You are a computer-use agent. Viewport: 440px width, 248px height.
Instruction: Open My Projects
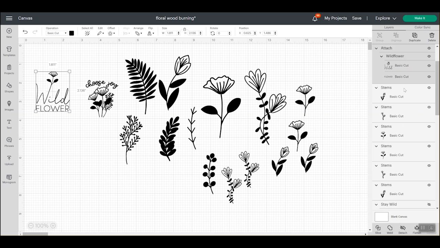pyautogui.click(x=335, y=18)
